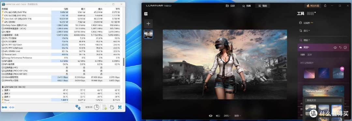Select the CPU PPT SLOW Limit row

point(61,48)
